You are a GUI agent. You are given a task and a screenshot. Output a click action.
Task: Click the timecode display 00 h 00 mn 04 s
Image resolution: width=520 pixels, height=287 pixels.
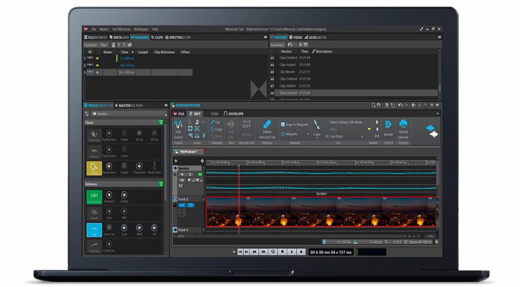pos(331,252)
